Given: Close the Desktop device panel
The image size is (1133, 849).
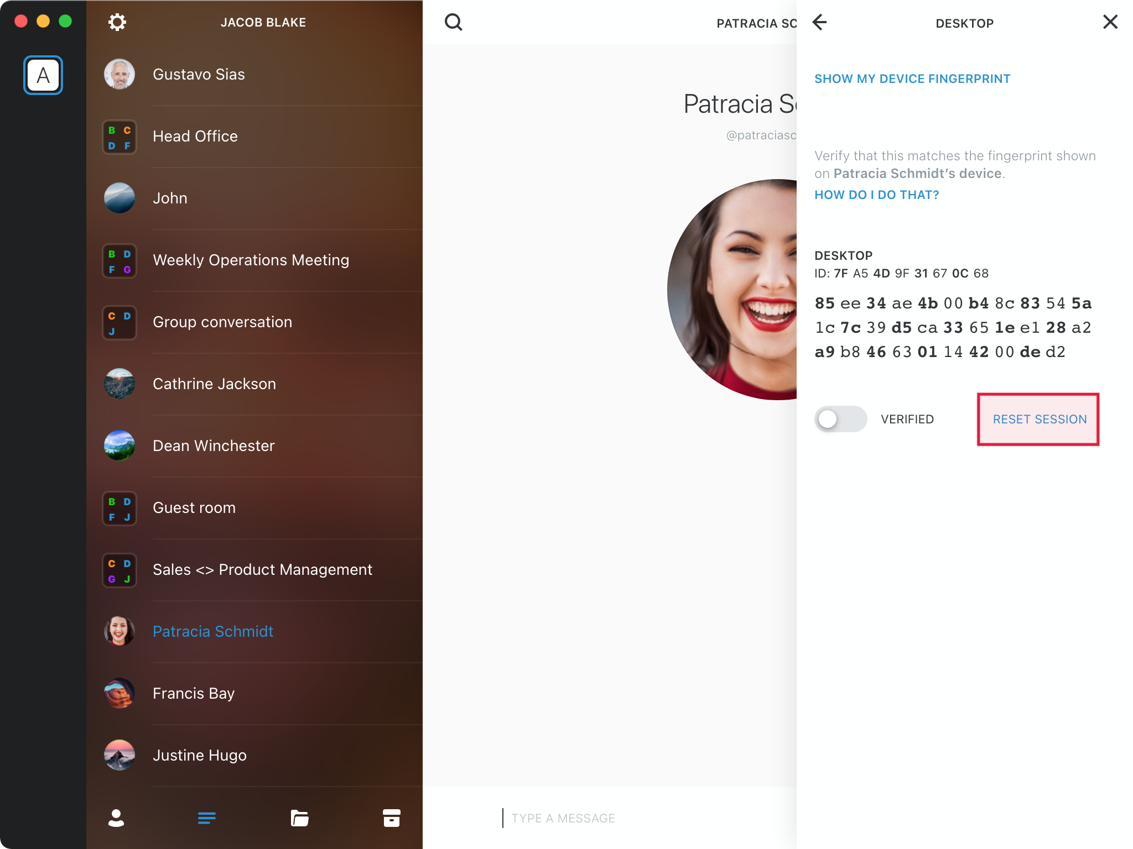Looking at the screenshot, I should [x=1110, y=22].
